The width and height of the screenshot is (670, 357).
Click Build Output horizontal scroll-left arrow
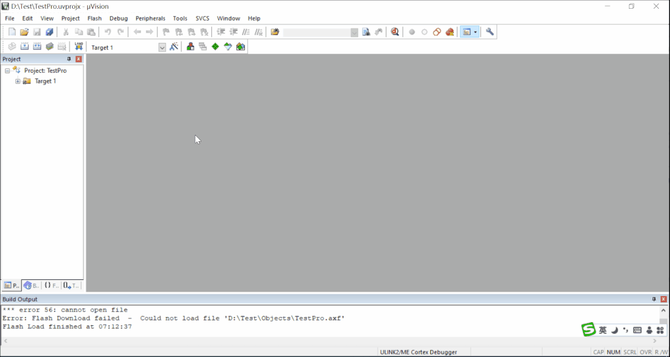click(x=5, y=341)
